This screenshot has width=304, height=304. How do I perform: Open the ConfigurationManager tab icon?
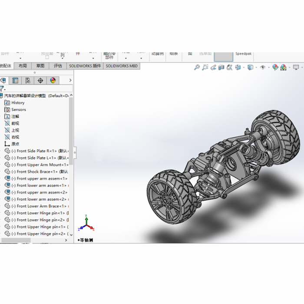(28, 80)
